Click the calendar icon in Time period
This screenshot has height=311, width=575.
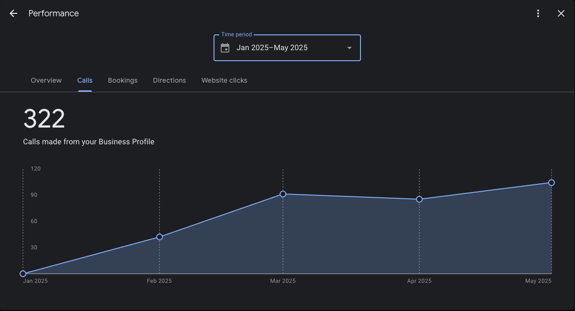tap(225, 48)
